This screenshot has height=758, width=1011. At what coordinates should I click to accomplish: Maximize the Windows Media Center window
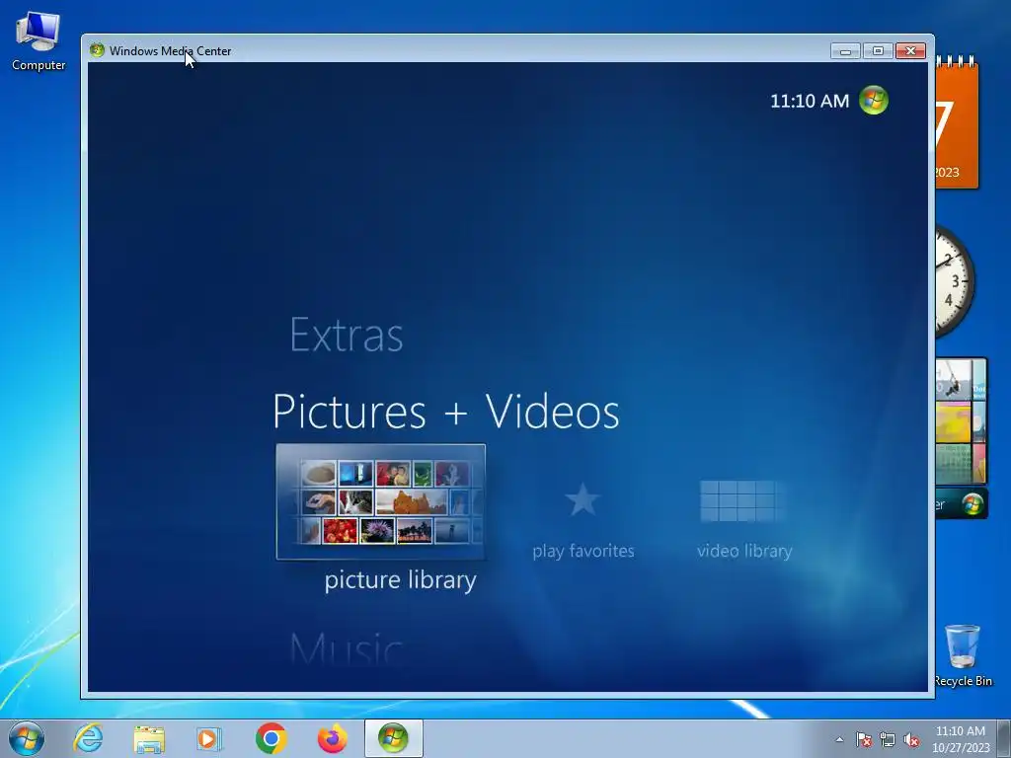pyautogui.click(x=878, y=51)
